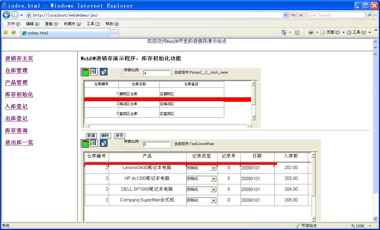Image resolution: width=380 pixels, height=230 pixels.
Task: Open the 文件(F) menu
Action: pyautogui.click(x=14, y=24)
